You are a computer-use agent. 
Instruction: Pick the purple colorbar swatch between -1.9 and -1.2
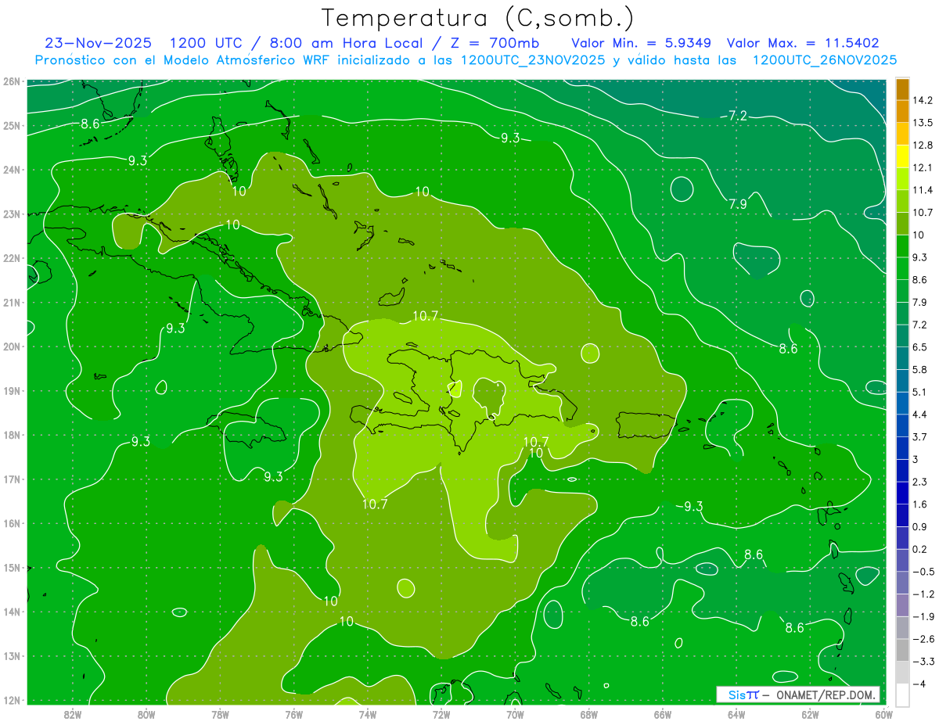902,605
